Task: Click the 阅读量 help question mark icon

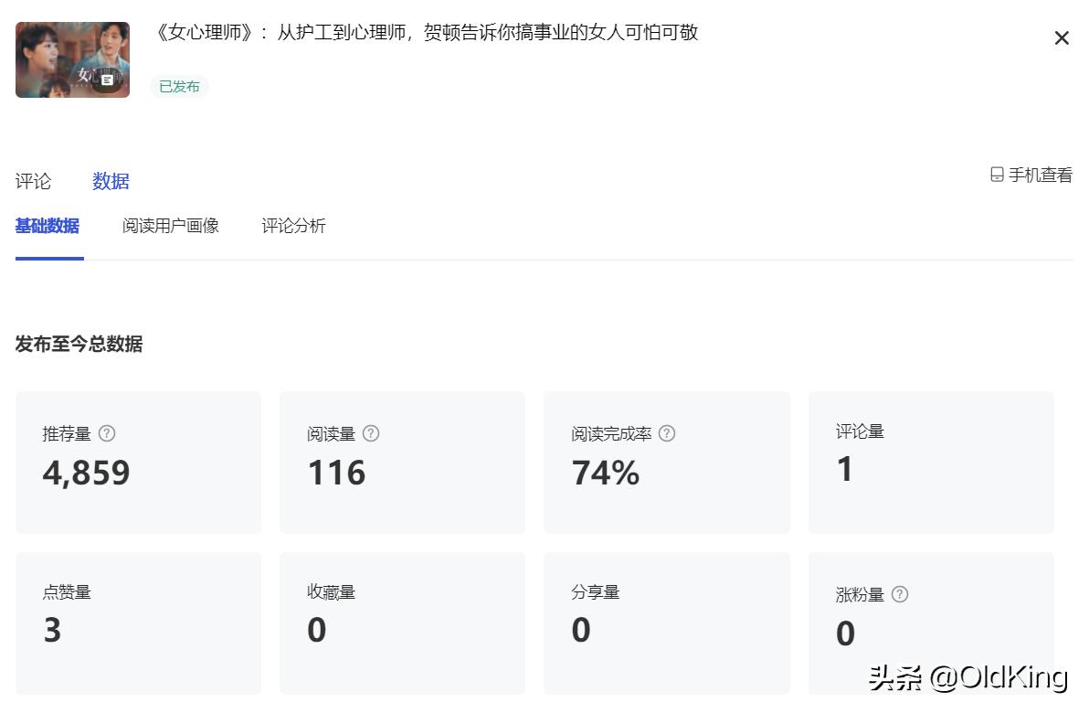Action: pos(371,434)
